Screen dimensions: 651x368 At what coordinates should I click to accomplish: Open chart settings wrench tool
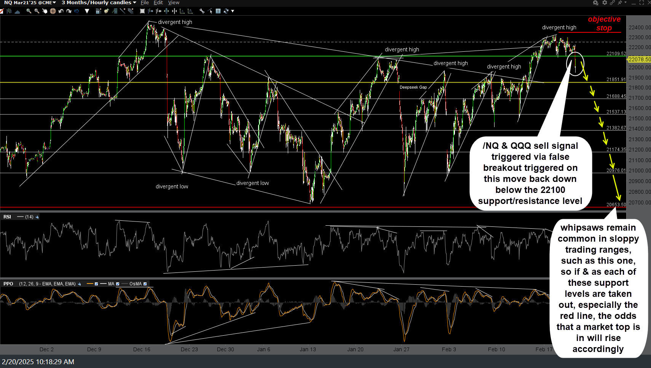pos(202,11)
